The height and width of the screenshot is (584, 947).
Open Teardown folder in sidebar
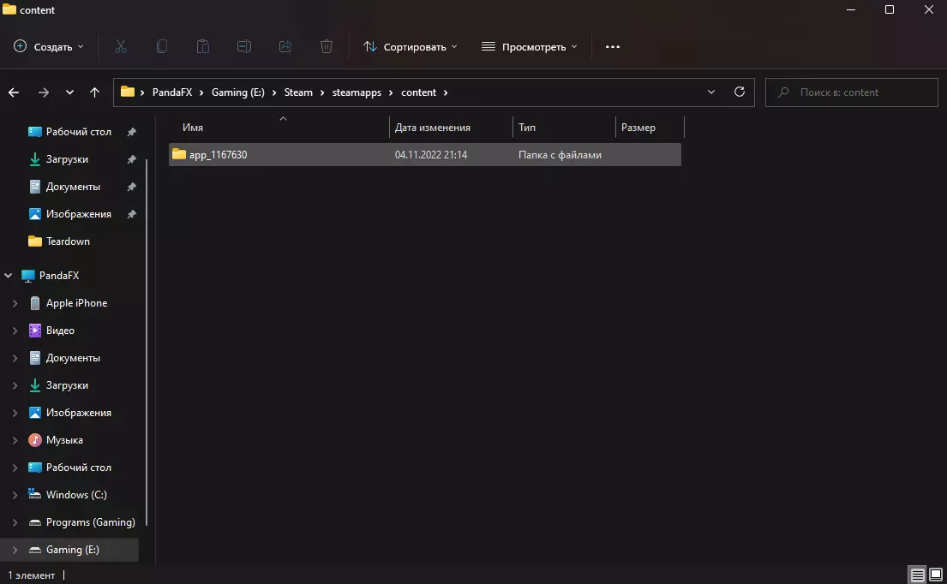(x=68, y=241)
